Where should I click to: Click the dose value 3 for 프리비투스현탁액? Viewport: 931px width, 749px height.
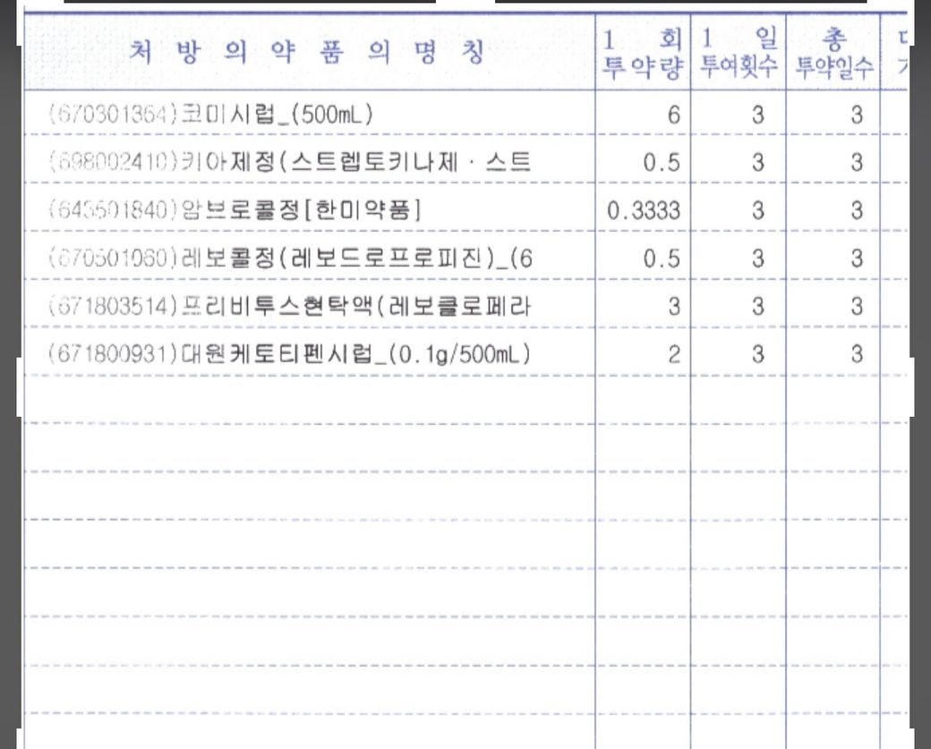coord(673,307)
